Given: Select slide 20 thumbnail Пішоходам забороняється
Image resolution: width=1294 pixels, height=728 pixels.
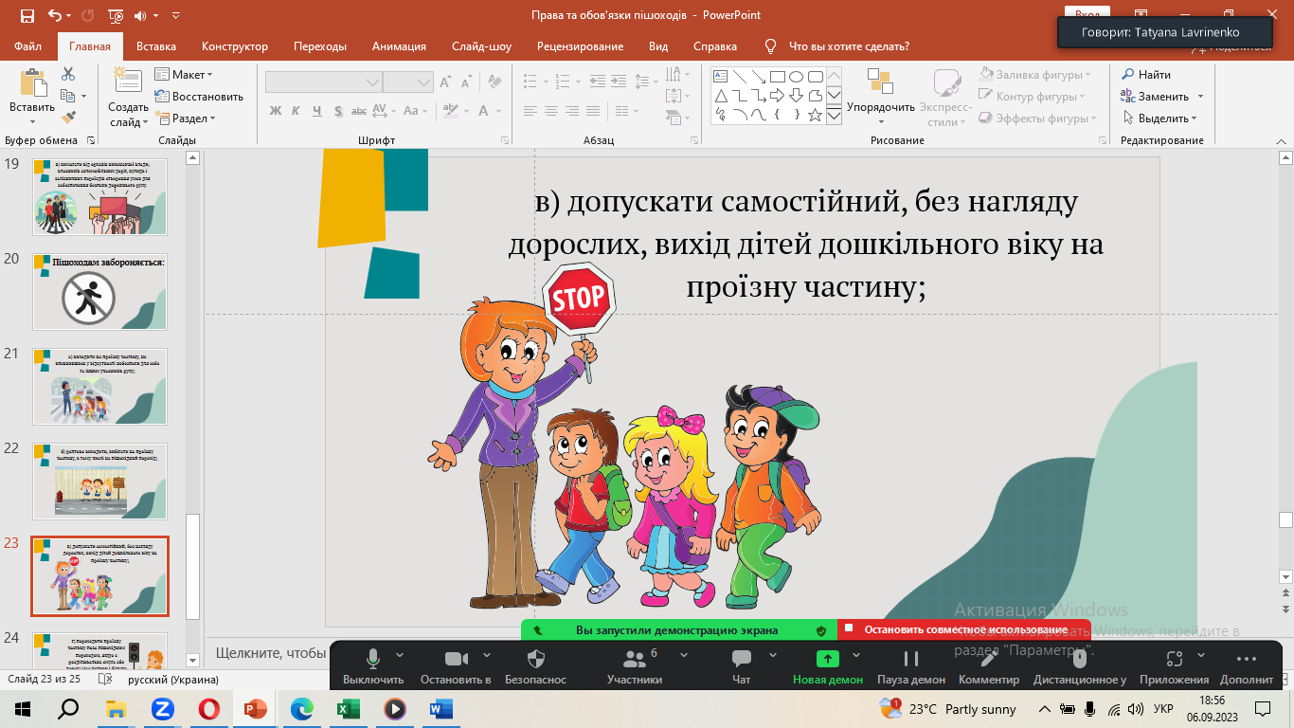Looking at the screenshot, I should [x=99, y=292].
